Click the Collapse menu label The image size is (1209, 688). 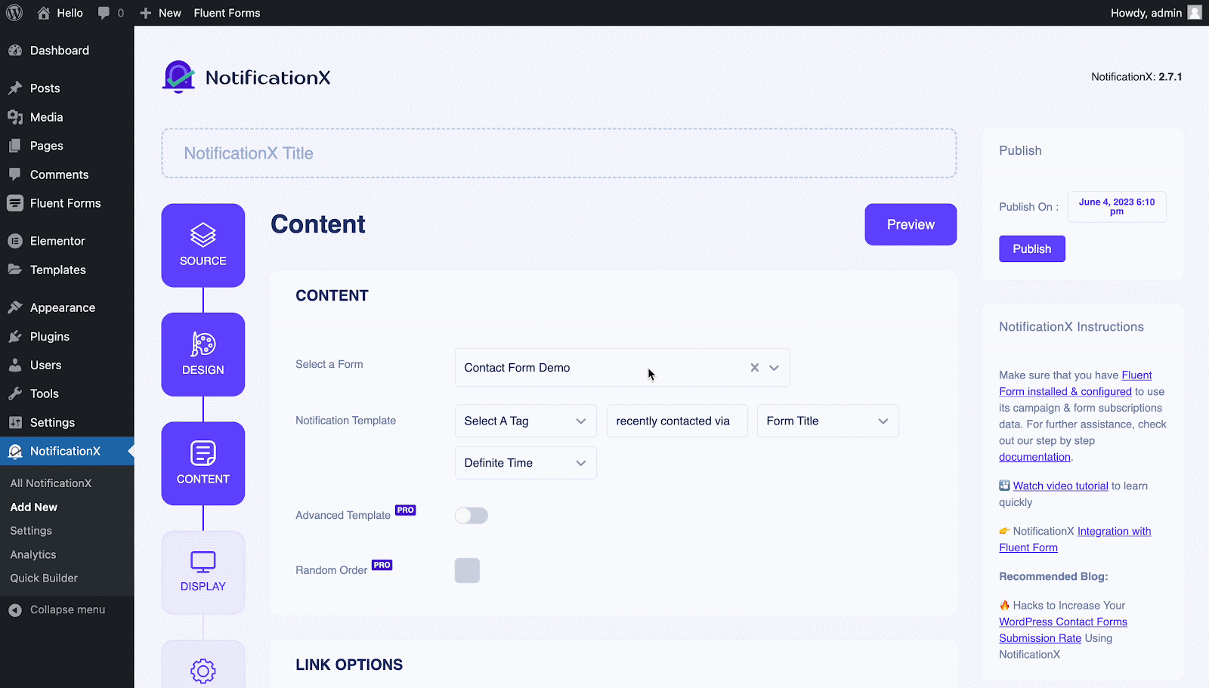point(67,610)
